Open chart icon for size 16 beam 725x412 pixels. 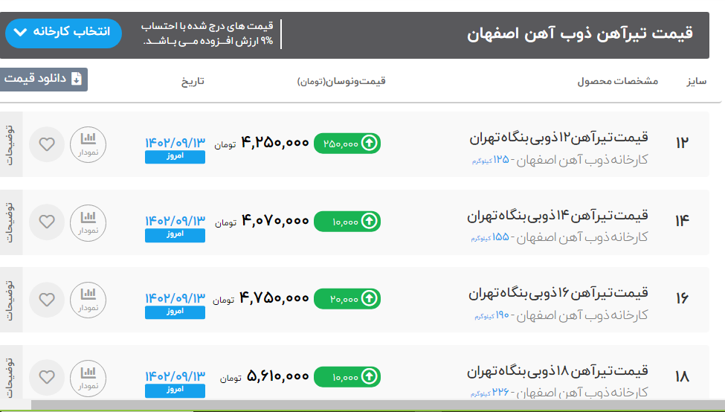pos(88,299)
